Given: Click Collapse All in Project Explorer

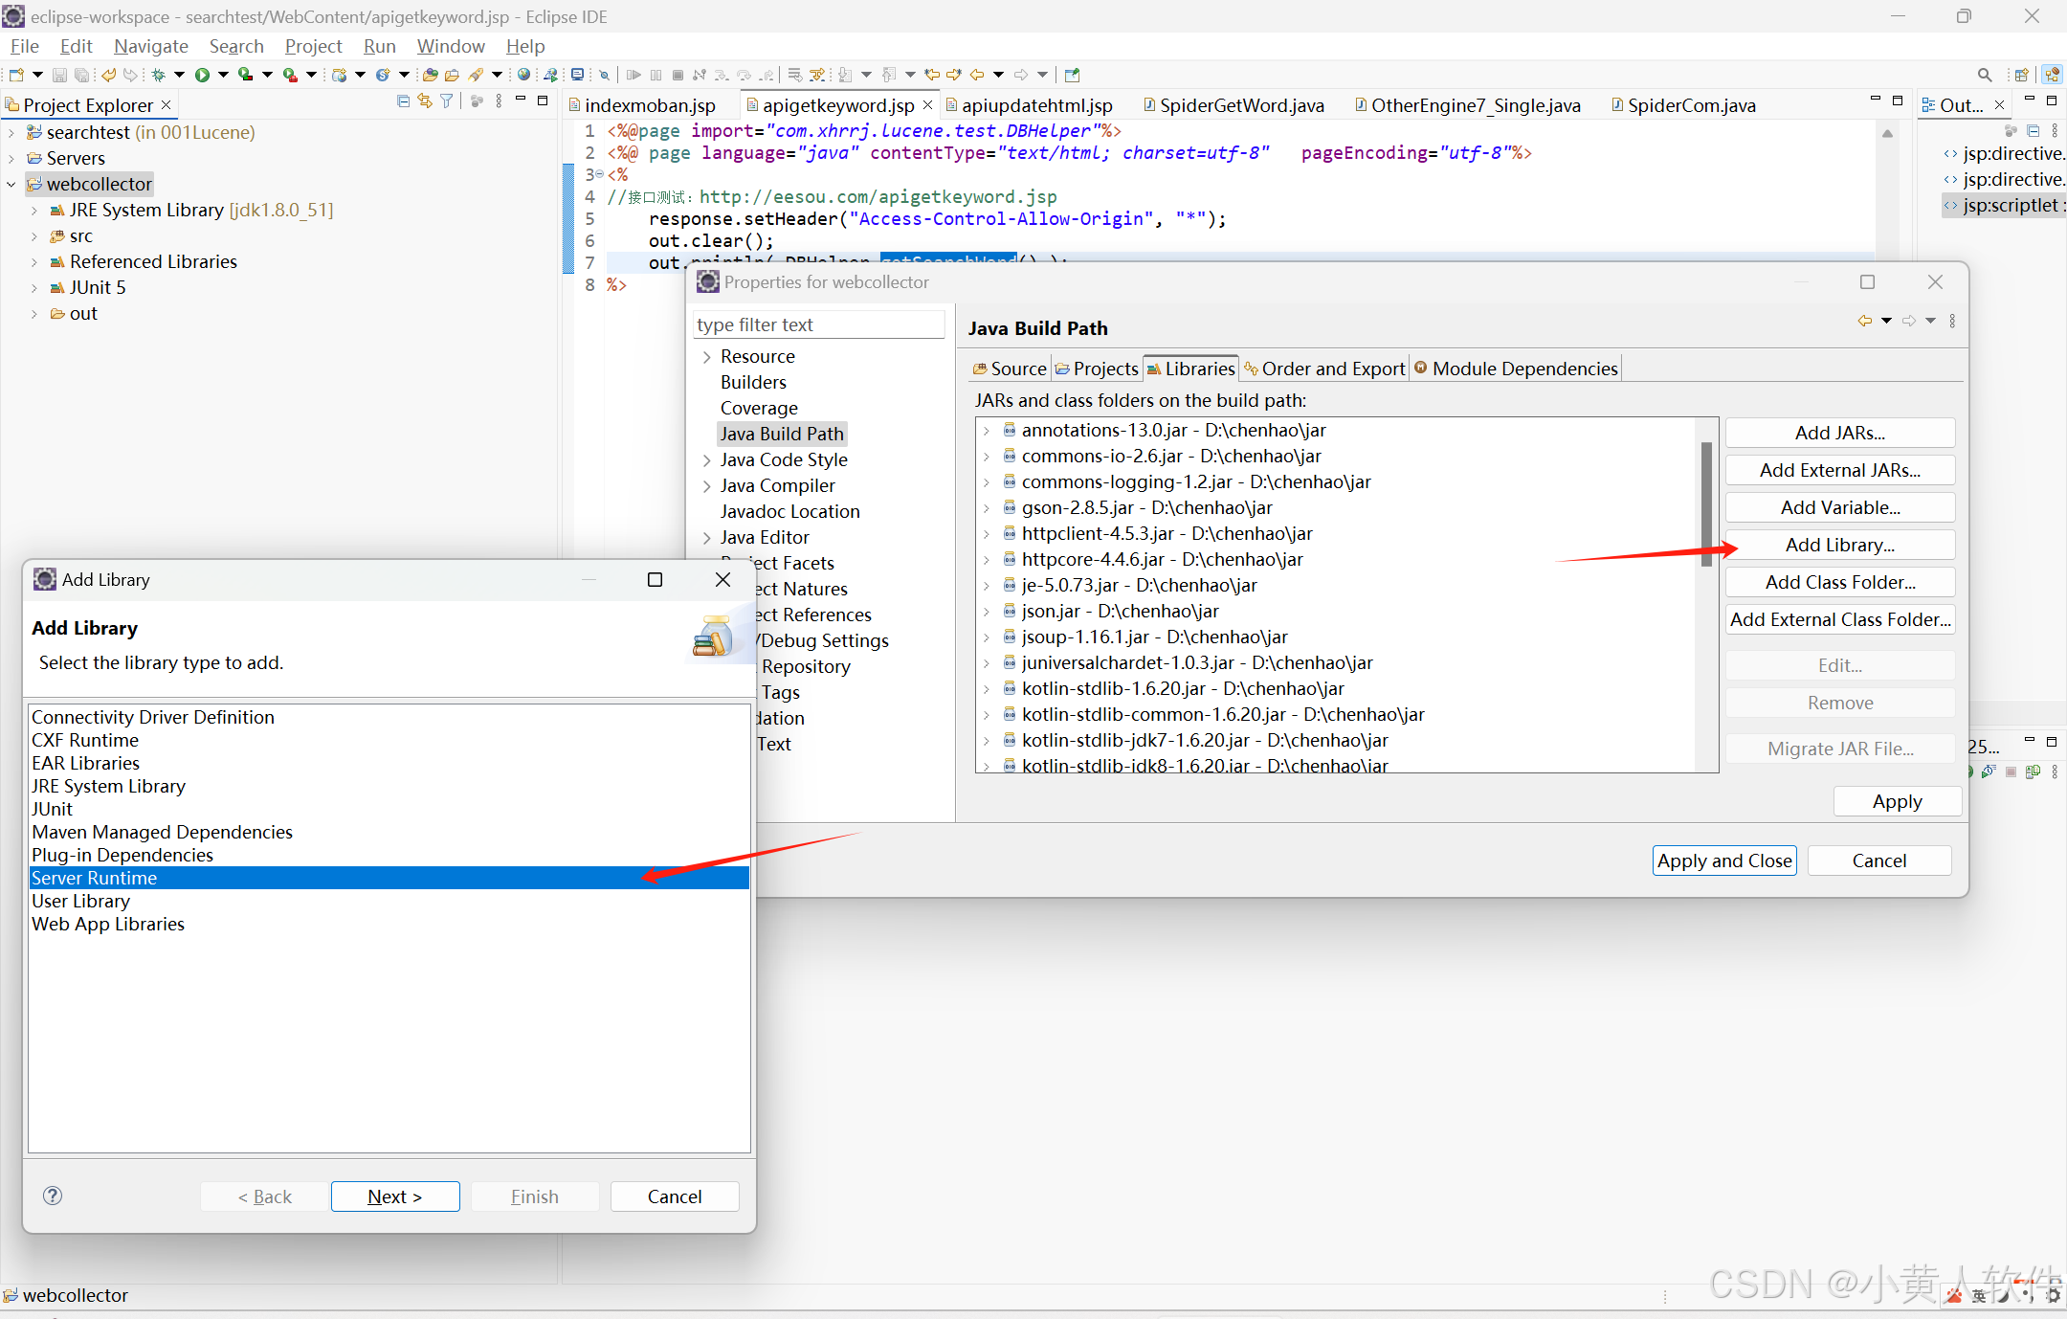Looking at the screenshot, I should coord(403,101).
